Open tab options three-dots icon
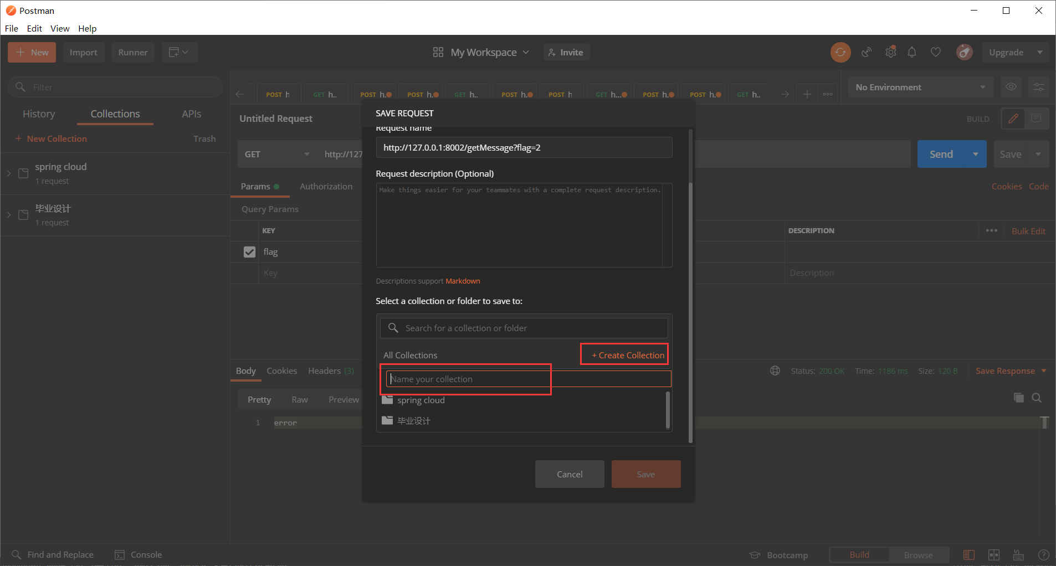The width and height of the screenshot is (1056, 566). [x=828, y=94]
